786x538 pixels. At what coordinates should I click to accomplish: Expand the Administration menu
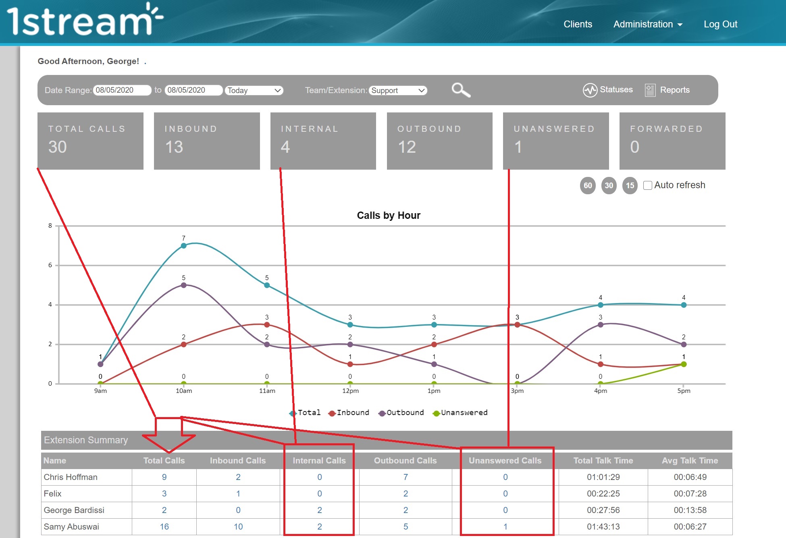click(648, 24)
